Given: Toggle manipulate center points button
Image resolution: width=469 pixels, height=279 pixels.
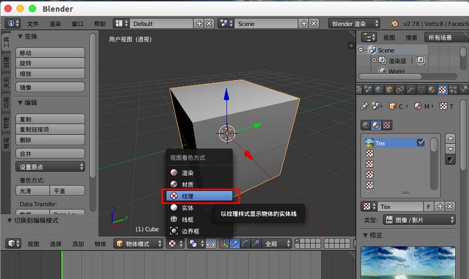Looking at the screenshot, I should coord(211,244).
